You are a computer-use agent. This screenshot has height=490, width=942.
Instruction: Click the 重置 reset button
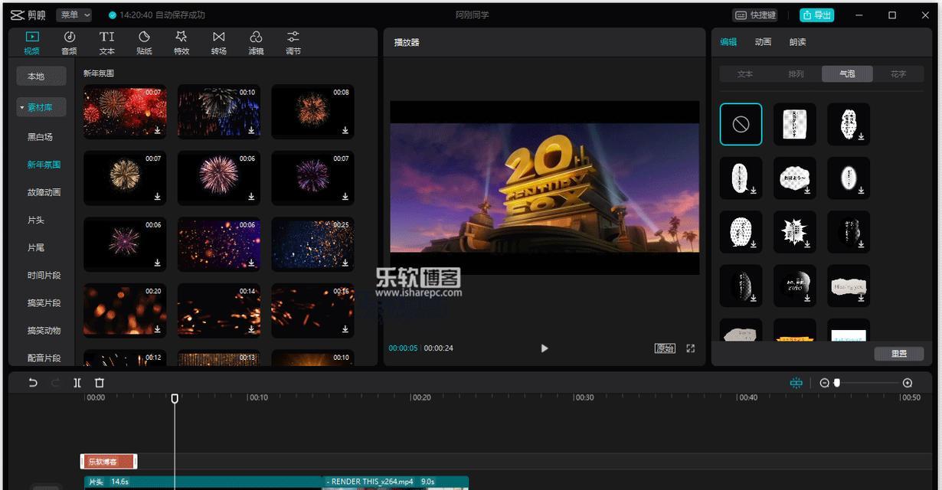[899, 354]
